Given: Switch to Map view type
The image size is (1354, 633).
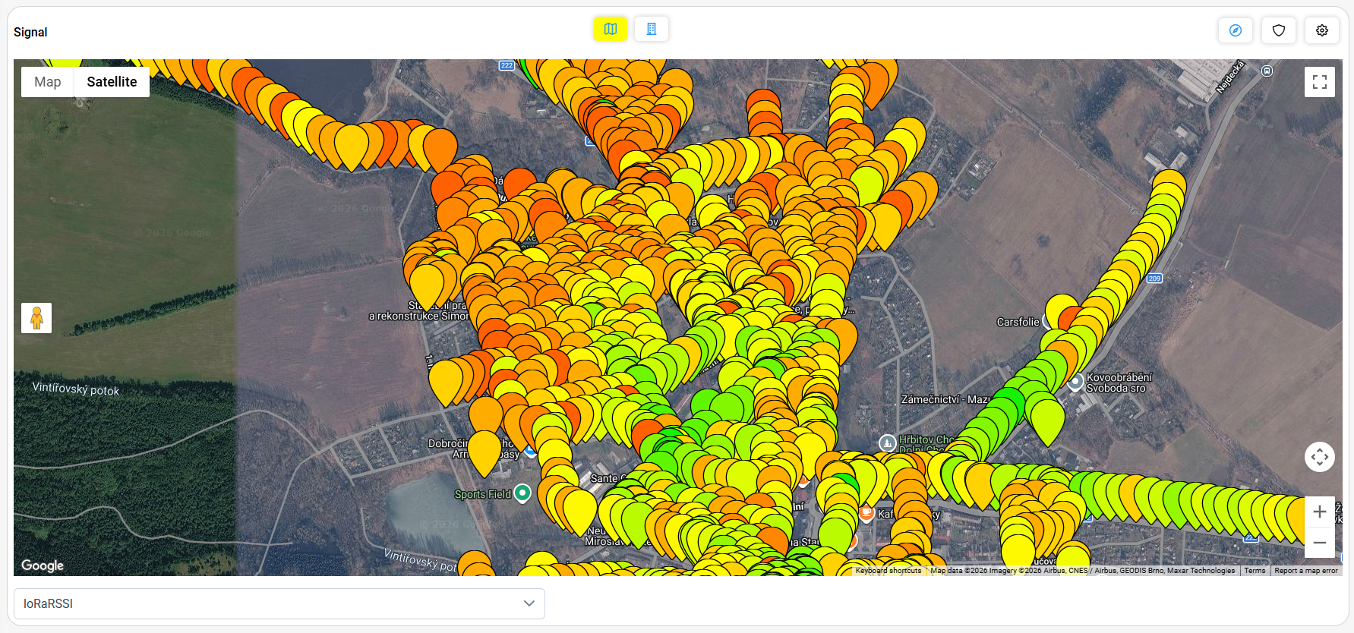Looking at the screenshot, I should click(47, 82).
